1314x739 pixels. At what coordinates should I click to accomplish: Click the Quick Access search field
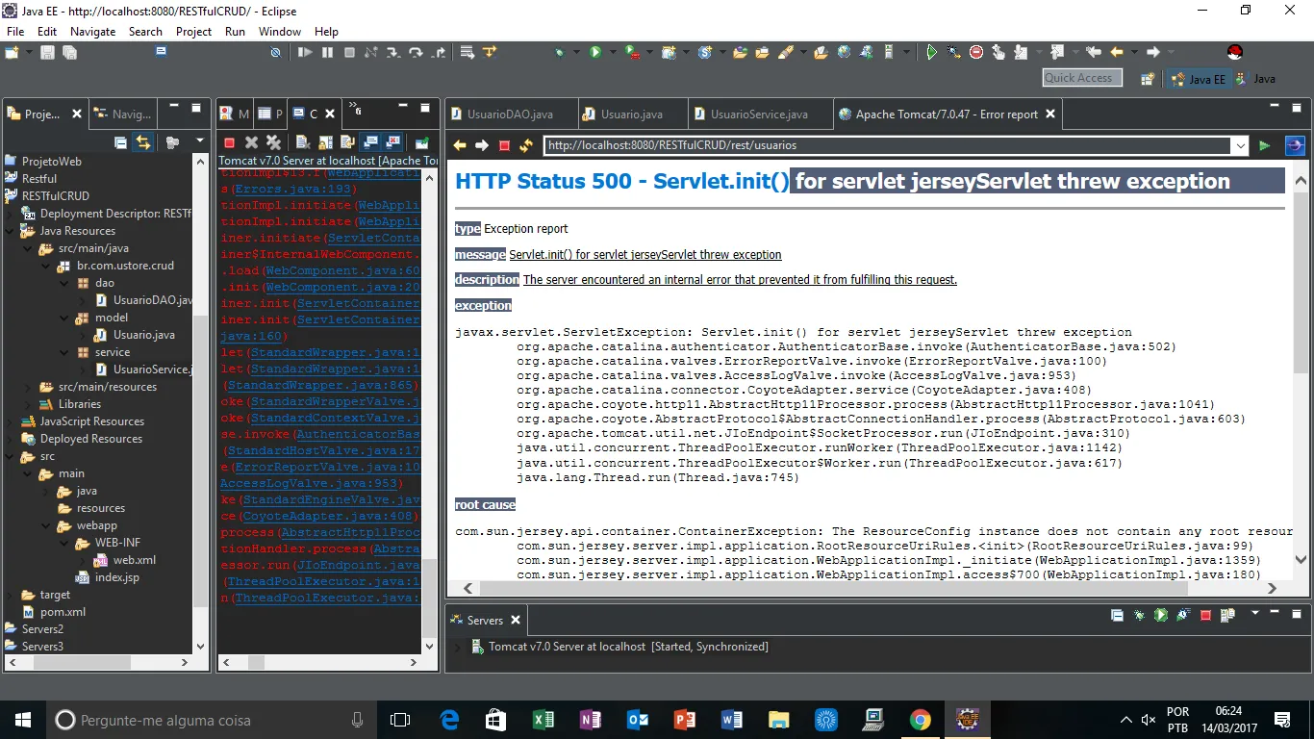coord(1082,78)
